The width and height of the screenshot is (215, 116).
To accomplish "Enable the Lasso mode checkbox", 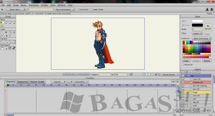I will coord(91,9).
